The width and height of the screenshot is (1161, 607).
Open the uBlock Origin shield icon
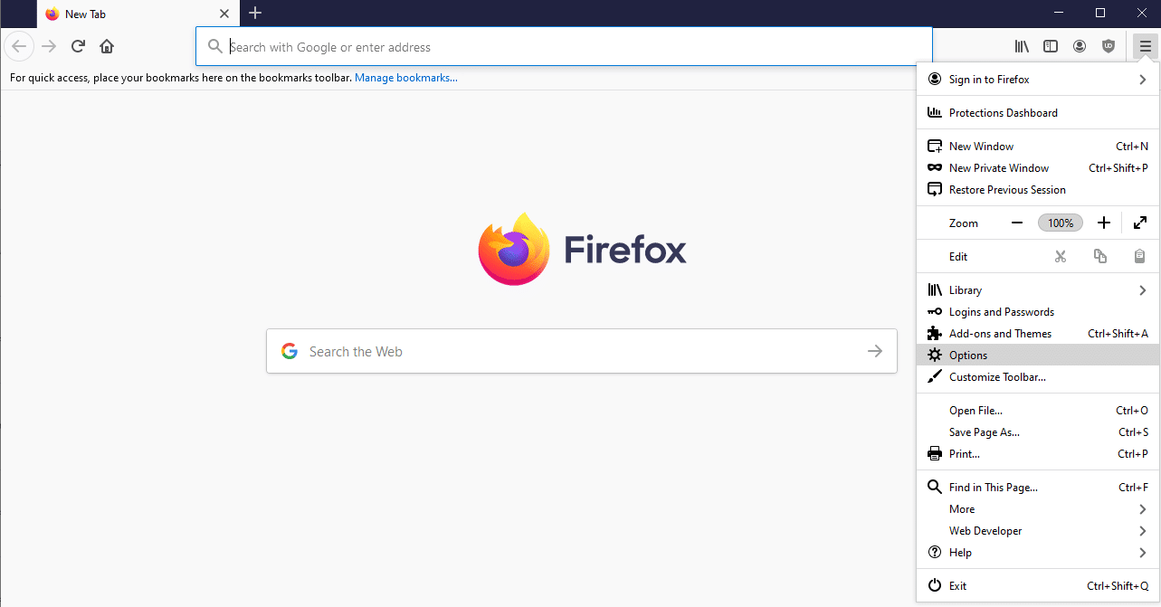[1108, 45]
